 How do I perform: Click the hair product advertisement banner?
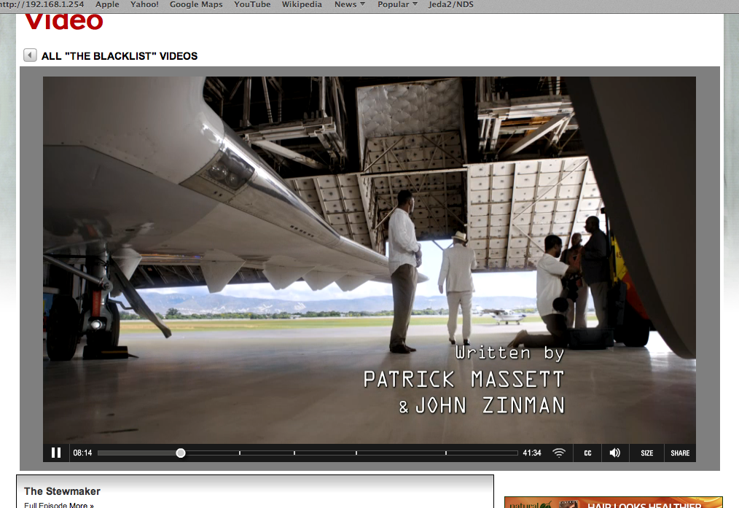pyautogui.click(x=613, y=503)
